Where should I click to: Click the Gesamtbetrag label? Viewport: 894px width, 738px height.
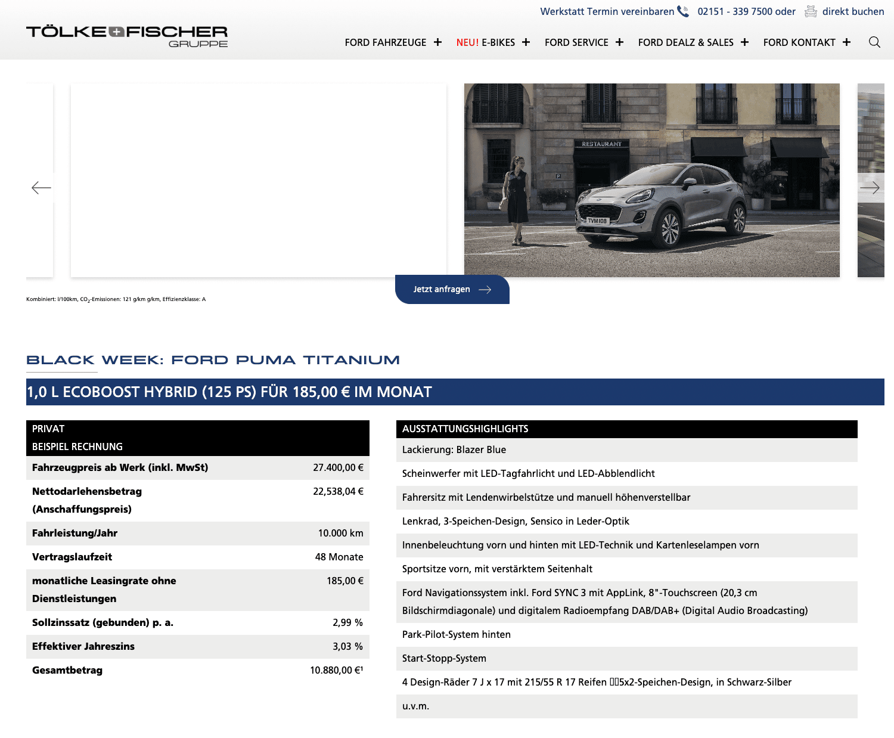pos(67,670)
